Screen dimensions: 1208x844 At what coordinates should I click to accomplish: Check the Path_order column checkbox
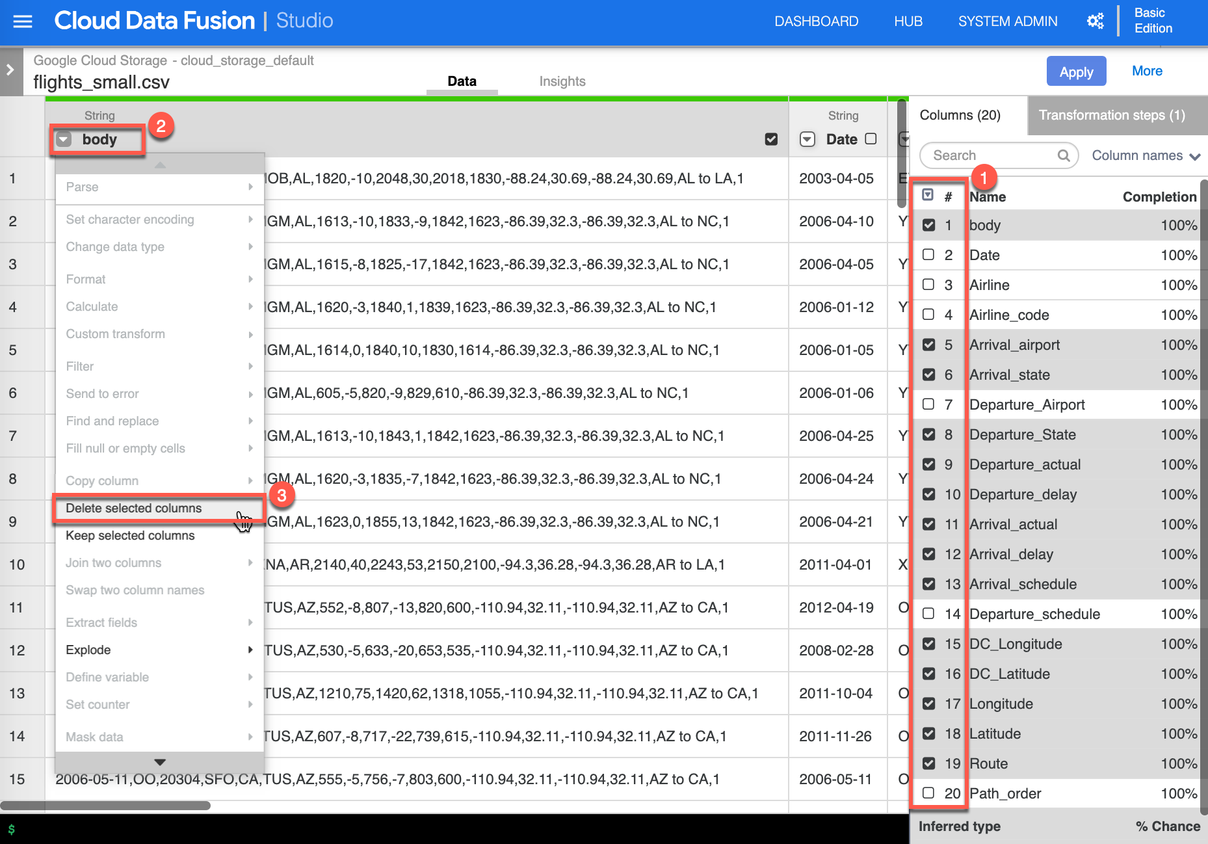[928, 793]
